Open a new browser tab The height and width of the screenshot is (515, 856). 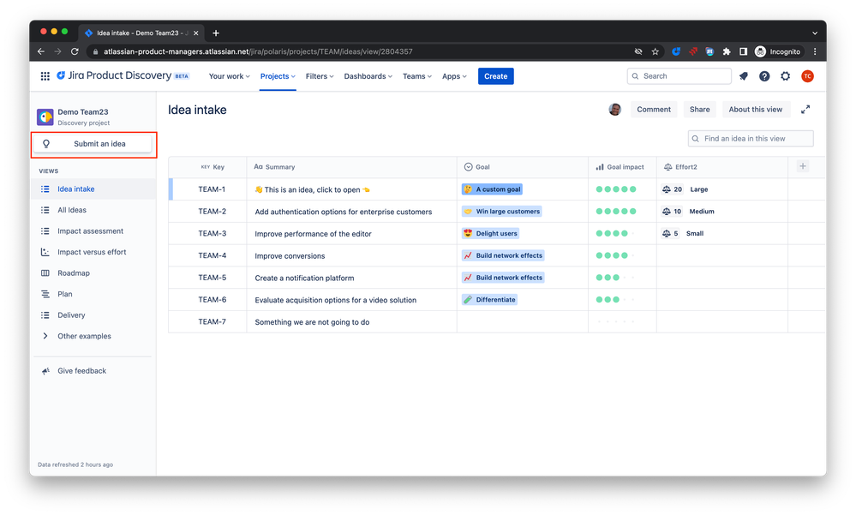click(x=216, y=33)
